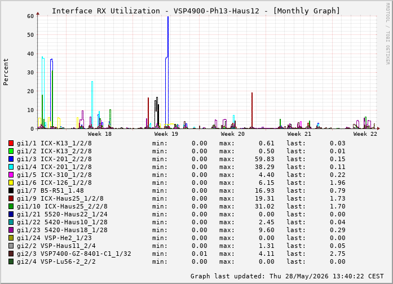
Task: Click the Week 18 x-axis label
Action: [x=99, y=134]
